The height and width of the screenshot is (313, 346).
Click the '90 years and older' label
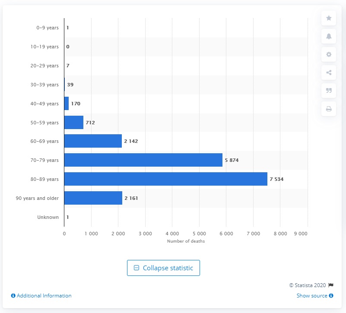[37, 198]
